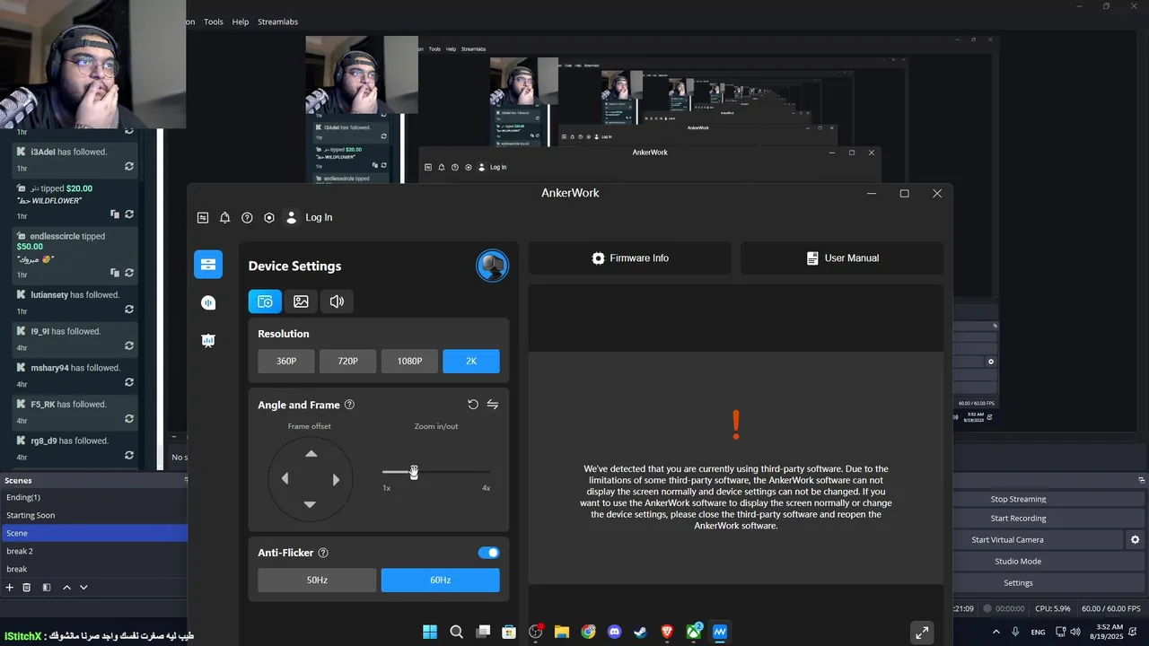Set resolution to 720P
The width and height of the screenshot is (1149, 646).
coord(347,361)
